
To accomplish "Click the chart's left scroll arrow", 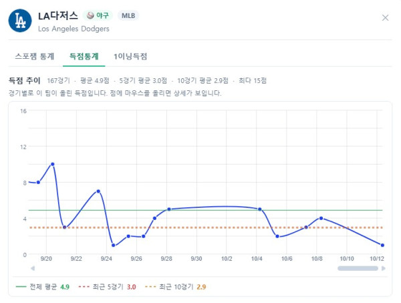I will (x=33, y=268).
